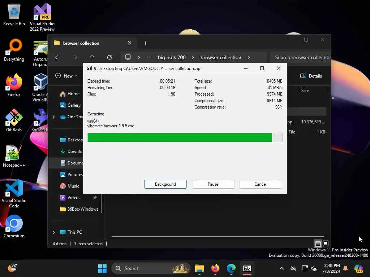Screen dimensions: 370x277
Task: Open clock and date flyout
Action: (x=332, y=268)
